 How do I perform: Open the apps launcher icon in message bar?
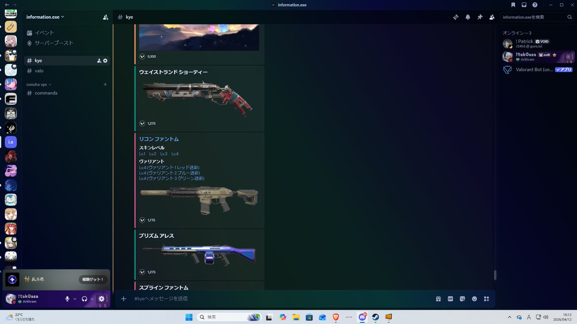487,299
